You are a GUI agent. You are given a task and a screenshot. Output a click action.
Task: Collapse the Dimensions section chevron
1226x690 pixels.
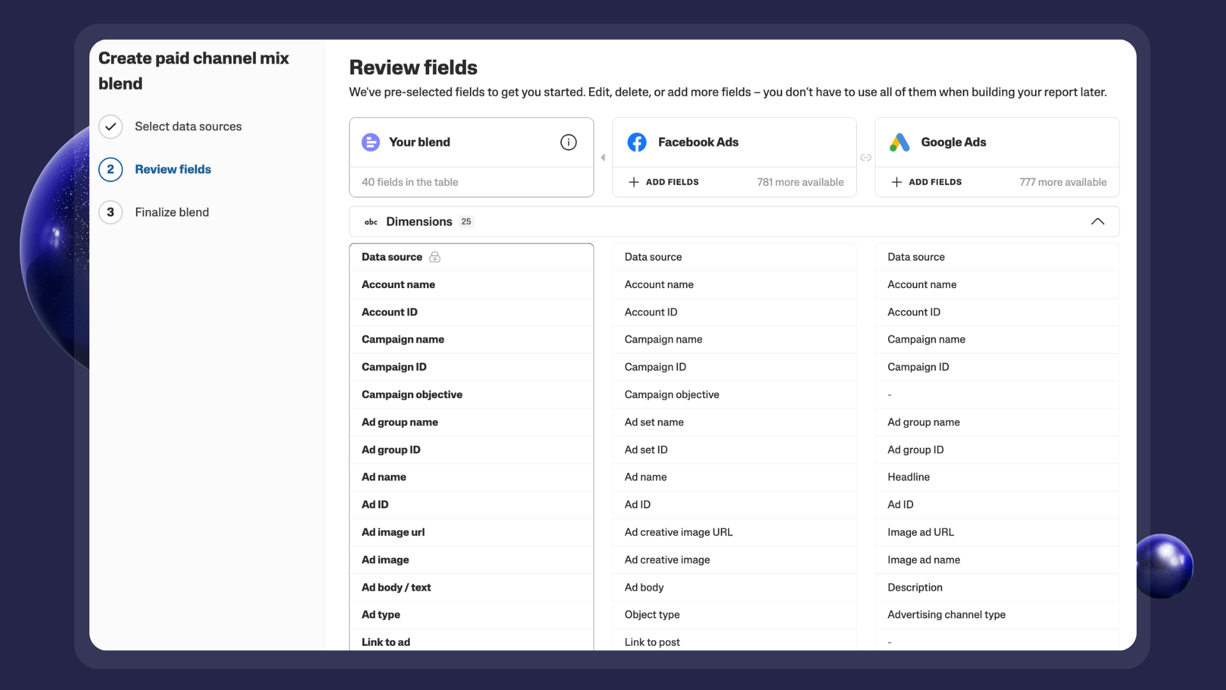coord(1097,222)
